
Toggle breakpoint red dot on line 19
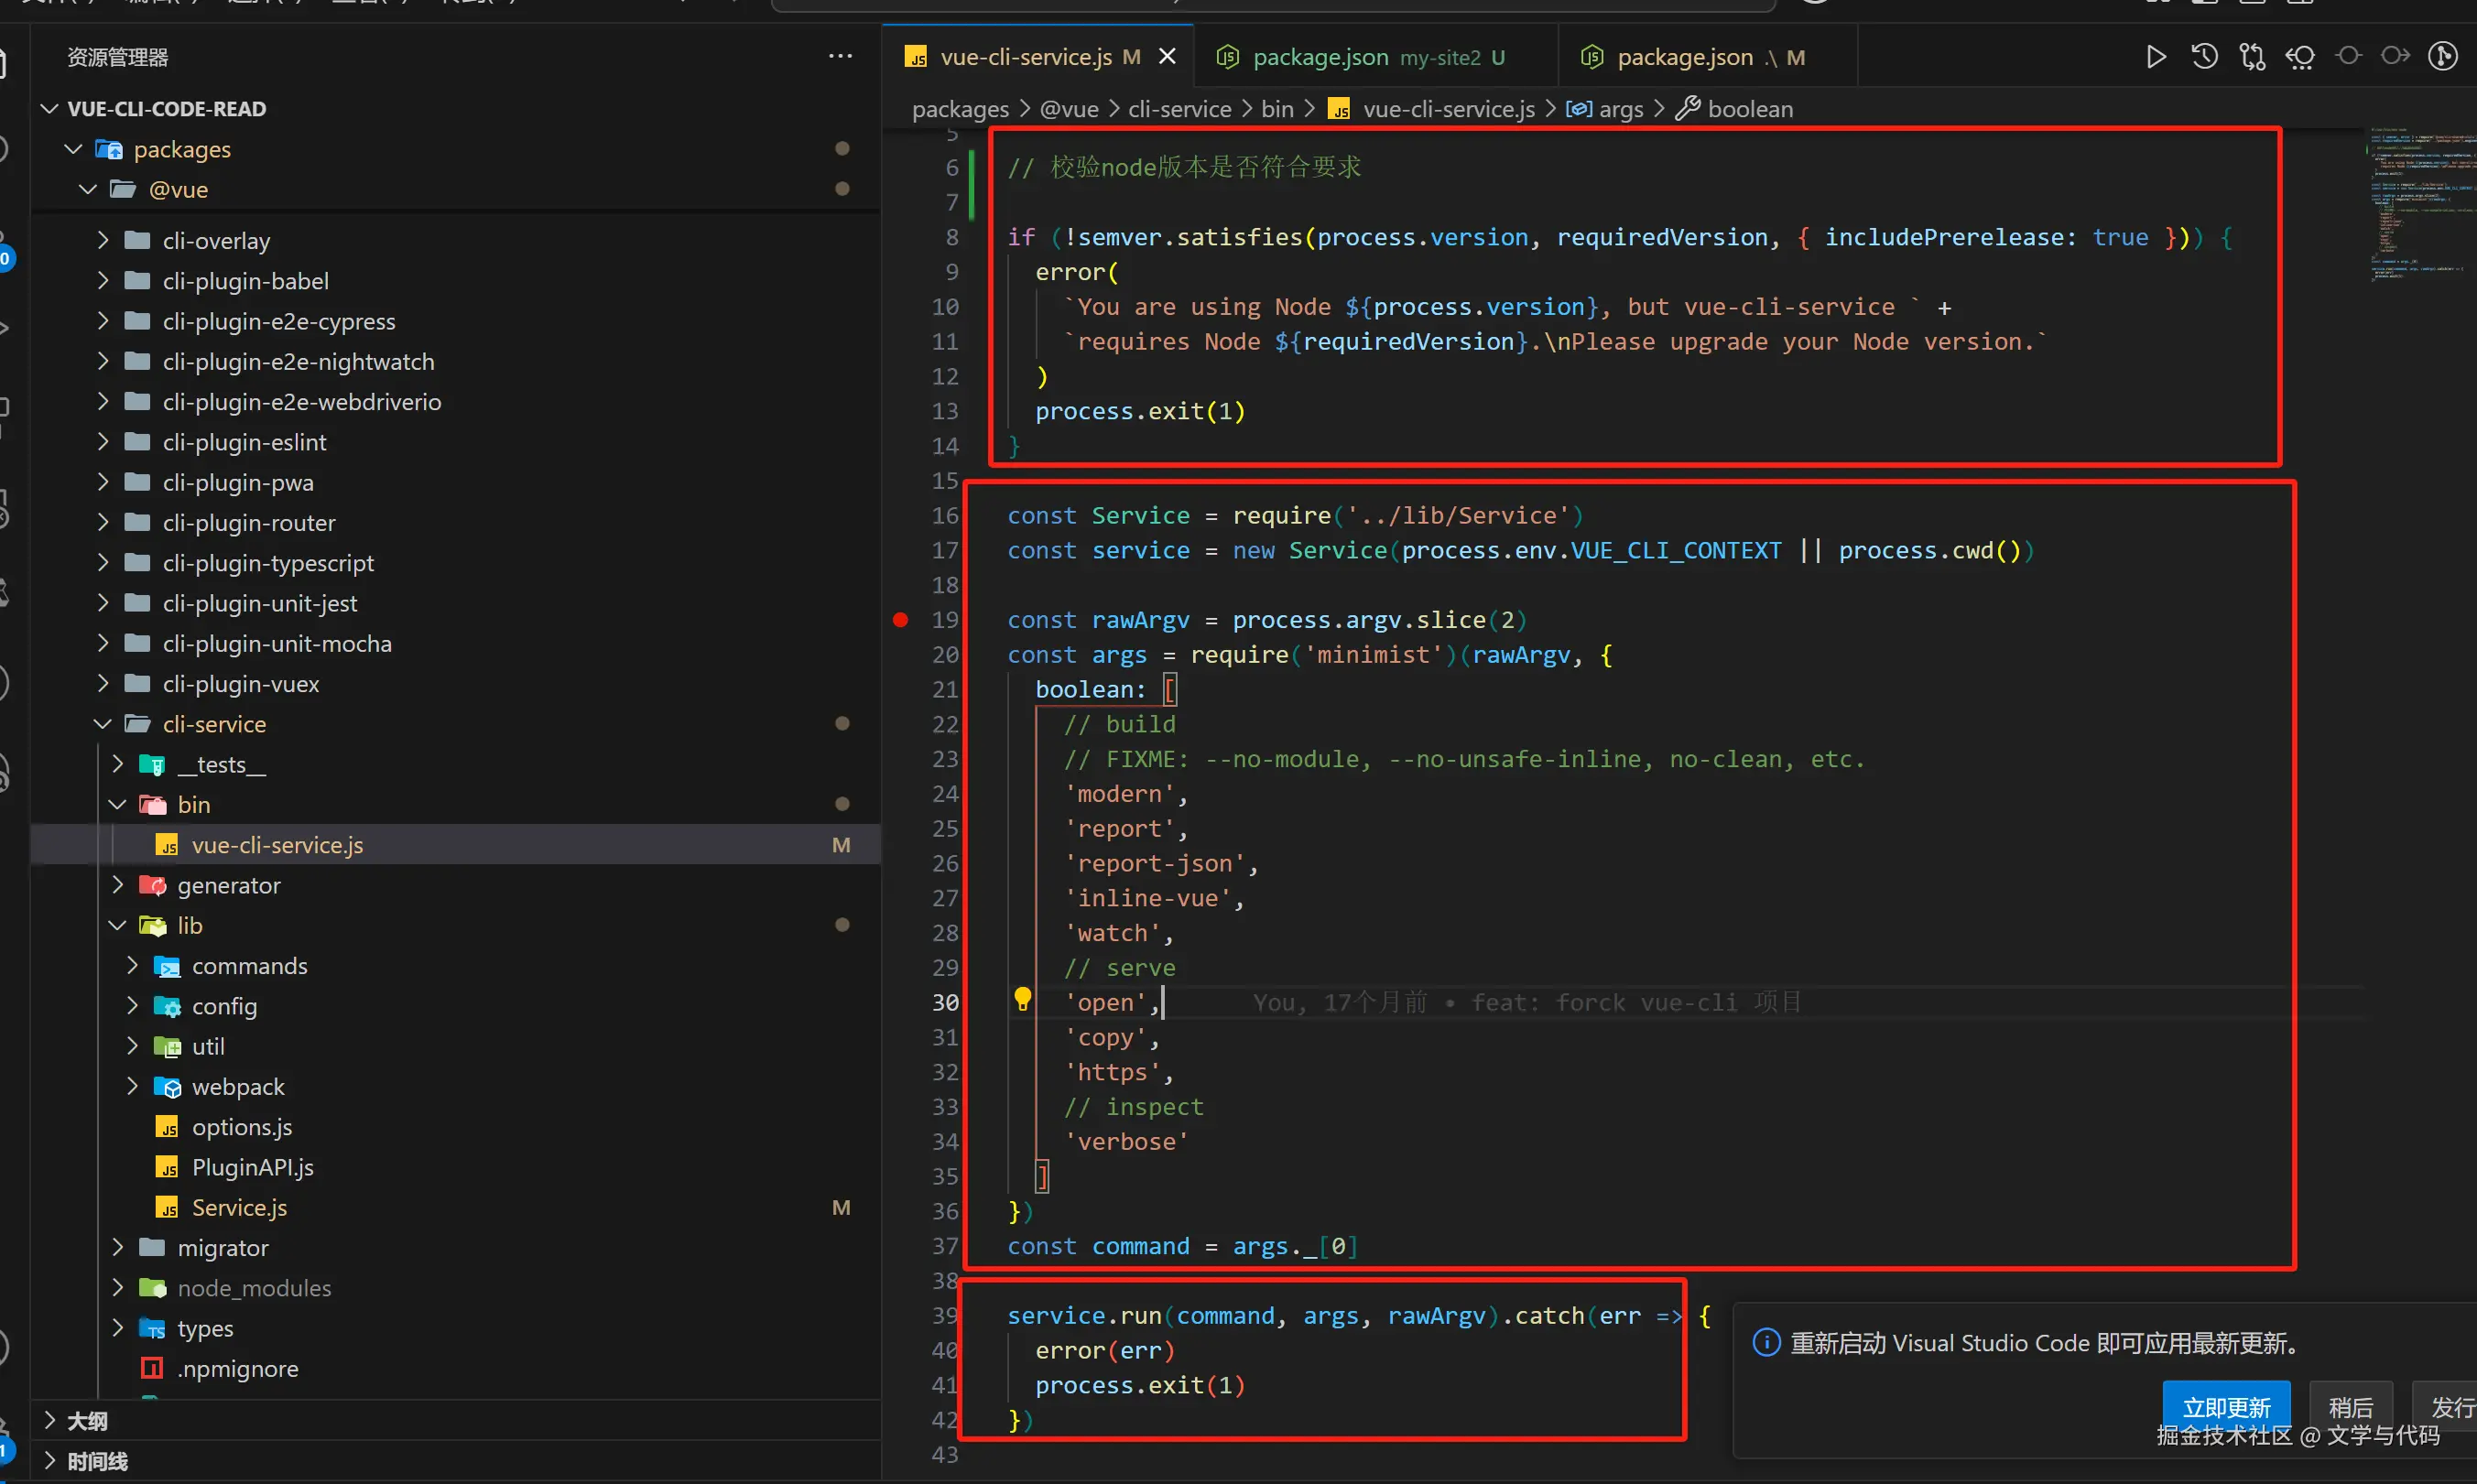[900, 620]
